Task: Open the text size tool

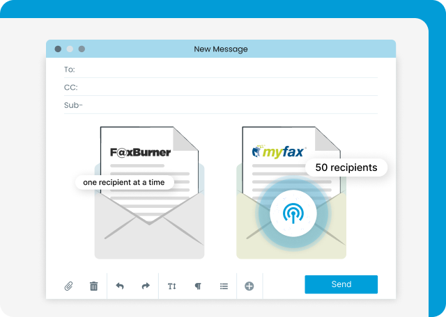Action: [172, 286]
